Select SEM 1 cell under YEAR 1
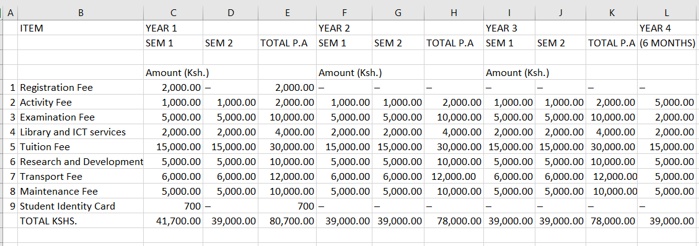Viewport: 699px width, 246px height. (x=173, y=43)
